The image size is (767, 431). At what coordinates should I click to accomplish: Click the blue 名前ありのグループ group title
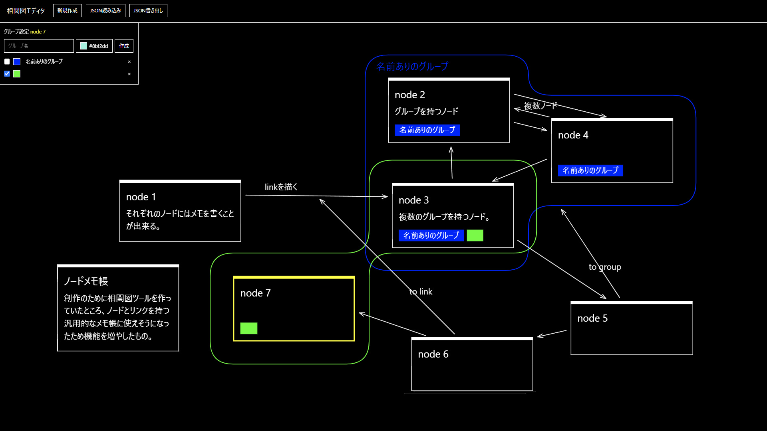pos(412,66)
